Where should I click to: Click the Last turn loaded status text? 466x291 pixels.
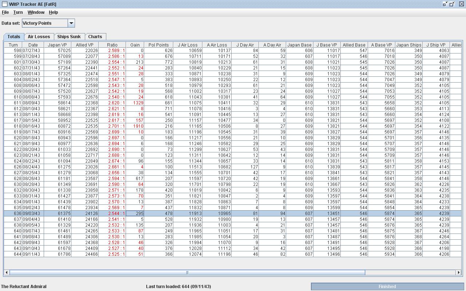(178, 287)
